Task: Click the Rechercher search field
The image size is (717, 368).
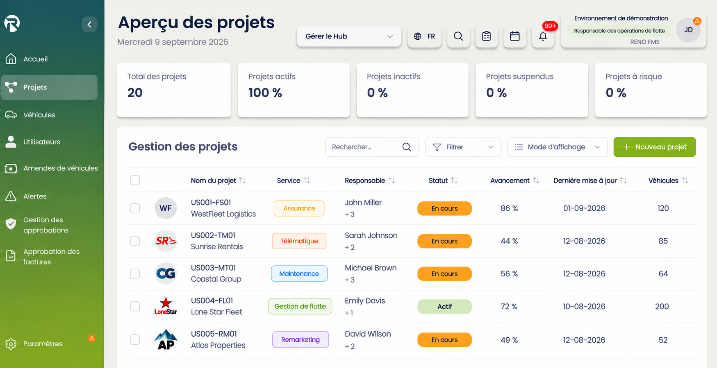Action: (x=372, y=147)
